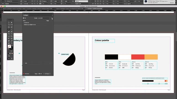Click the Colour palette heading text frame
This screenshot has height=99, width=177.
(x=105, y=41)
